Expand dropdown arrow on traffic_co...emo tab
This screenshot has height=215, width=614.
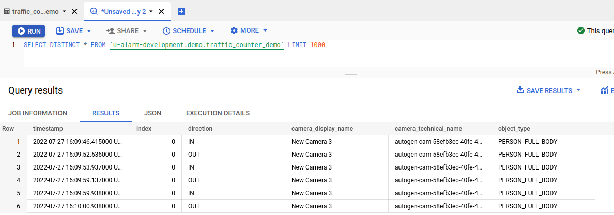coord(64,11)
